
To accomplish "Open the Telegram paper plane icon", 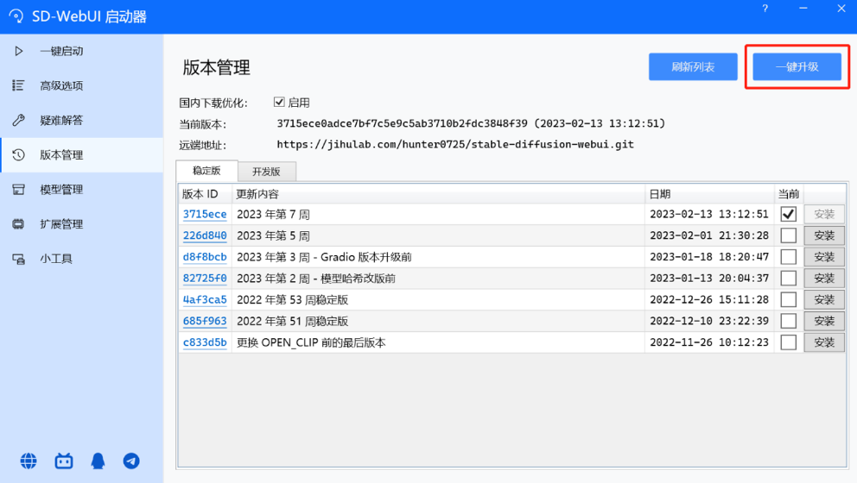I will pos(131,461).
